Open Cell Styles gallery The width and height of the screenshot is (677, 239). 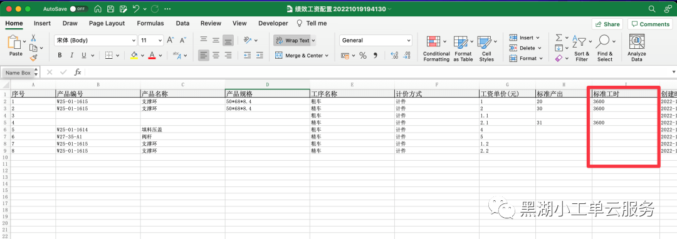coord(486,48)
